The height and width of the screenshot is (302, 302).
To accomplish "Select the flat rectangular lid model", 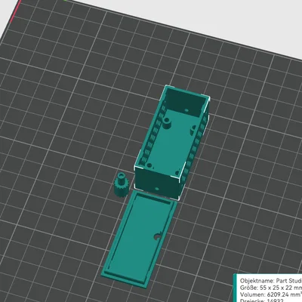I will (x=140, y=239).
